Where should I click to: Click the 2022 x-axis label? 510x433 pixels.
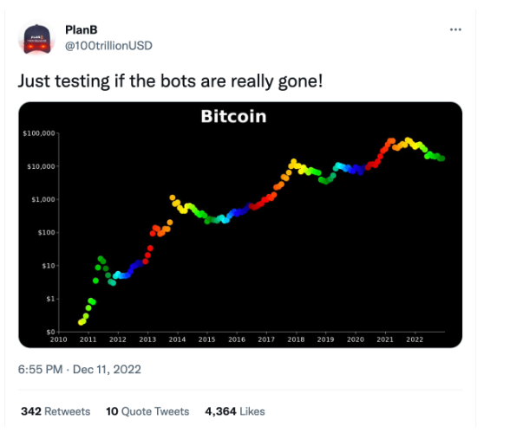point(415,339)
